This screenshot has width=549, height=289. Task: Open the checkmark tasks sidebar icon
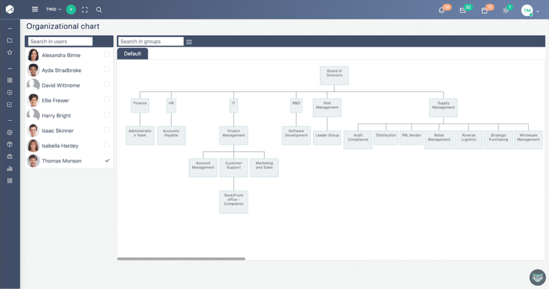coord(10,104)
